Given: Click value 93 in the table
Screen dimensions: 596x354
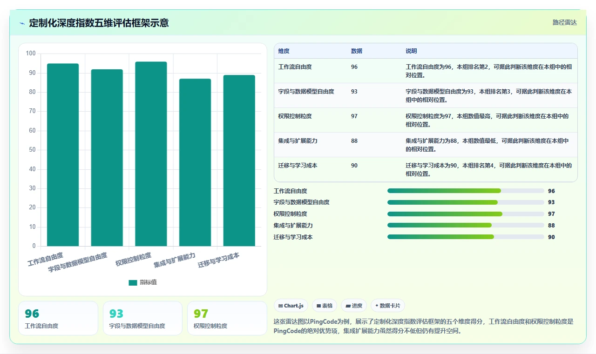Looking at the screenshot, I should [354, 92].
